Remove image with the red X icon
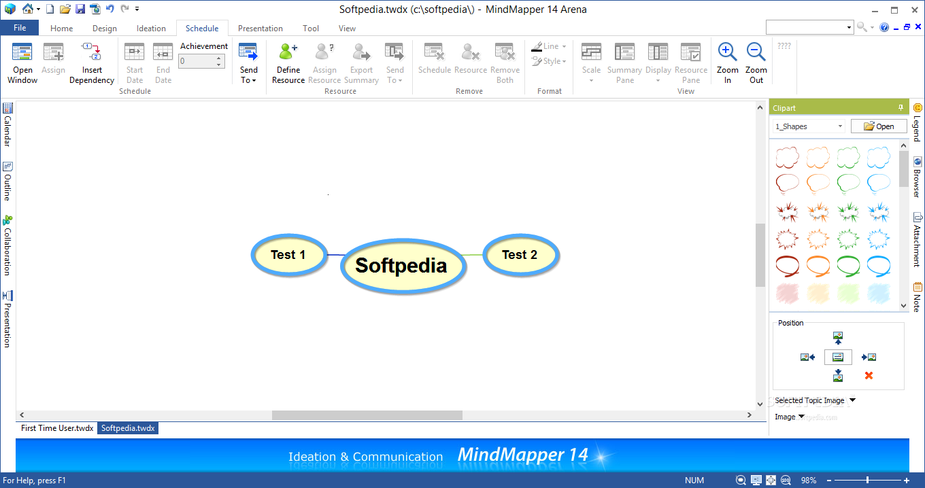The image size is (925, 488). [869, 375]
